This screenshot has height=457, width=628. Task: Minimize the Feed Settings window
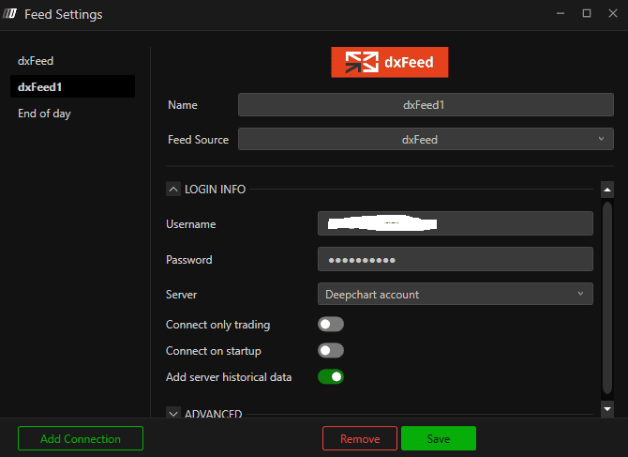coord(561,14)
